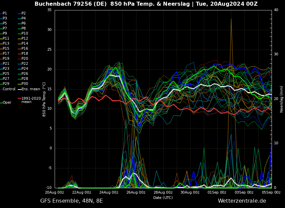The width and height of the screenshot is (285, 208).
Task: Click the 01Sep 00z date tick label
Action: [217, 192]
